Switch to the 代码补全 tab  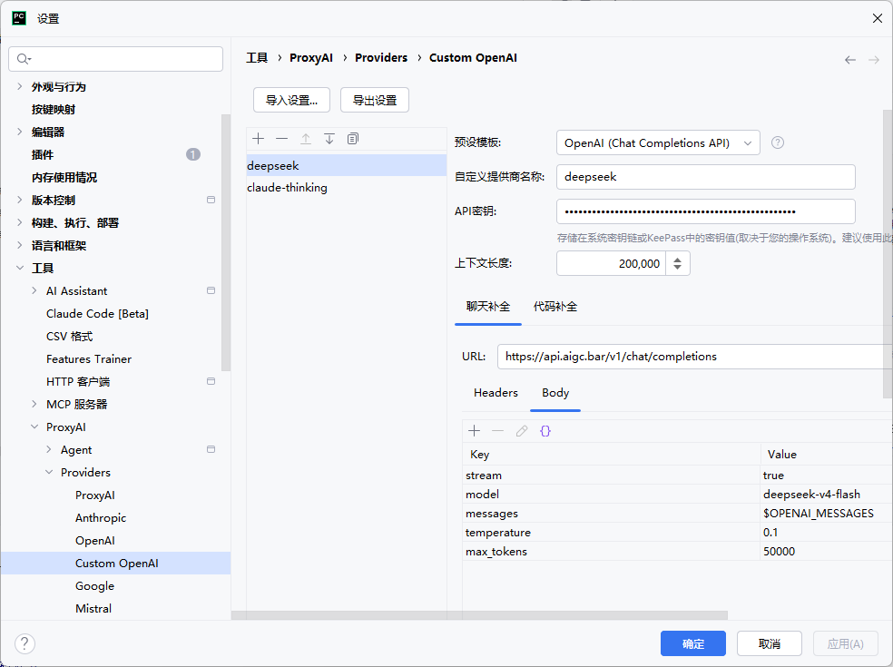(555, 307)
